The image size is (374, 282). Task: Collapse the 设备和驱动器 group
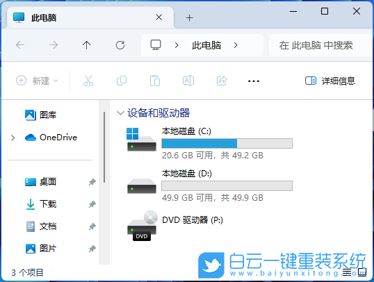[120, 113]
